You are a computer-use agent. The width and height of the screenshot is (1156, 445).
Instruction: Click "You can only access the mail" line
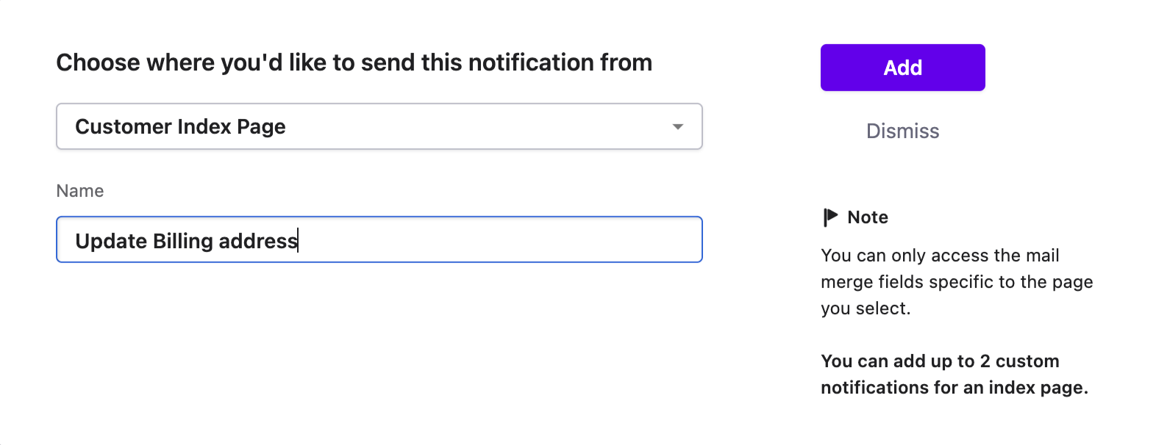(x=940, y=256)
